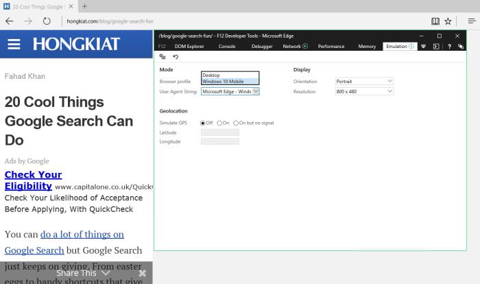Image resolution: width=480 pixels, height=284 pixels.
Task: Click the Network recording indicator icon
Action: [305, 46]
